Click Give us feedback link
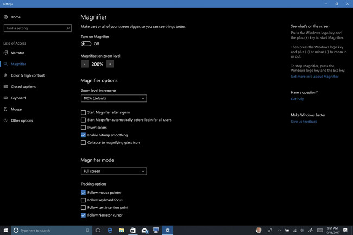Viewport: 353px width, 235px height. [x=304, y=122]
